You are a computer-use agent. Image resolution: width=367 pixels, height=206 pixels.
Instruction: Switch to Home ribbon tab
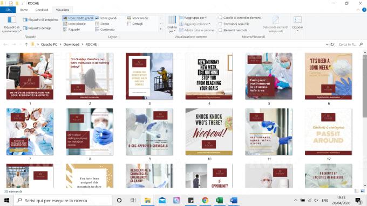(x=24, y=10)
